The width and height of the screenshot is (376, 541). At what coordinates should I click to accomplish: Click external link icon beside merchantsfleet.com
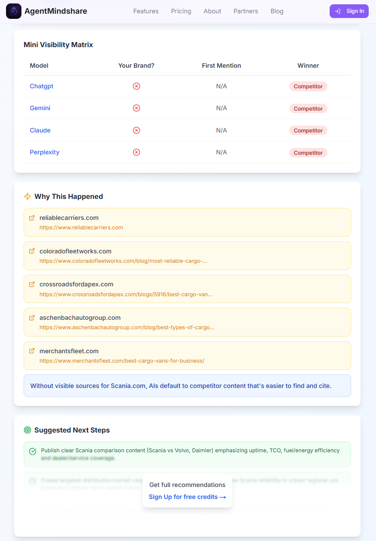(x=32, y=351)
